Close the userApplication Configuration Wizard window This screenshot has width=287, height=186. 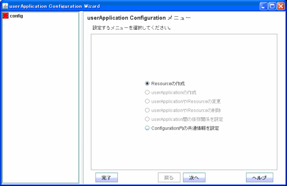click(x=280, y=6)
